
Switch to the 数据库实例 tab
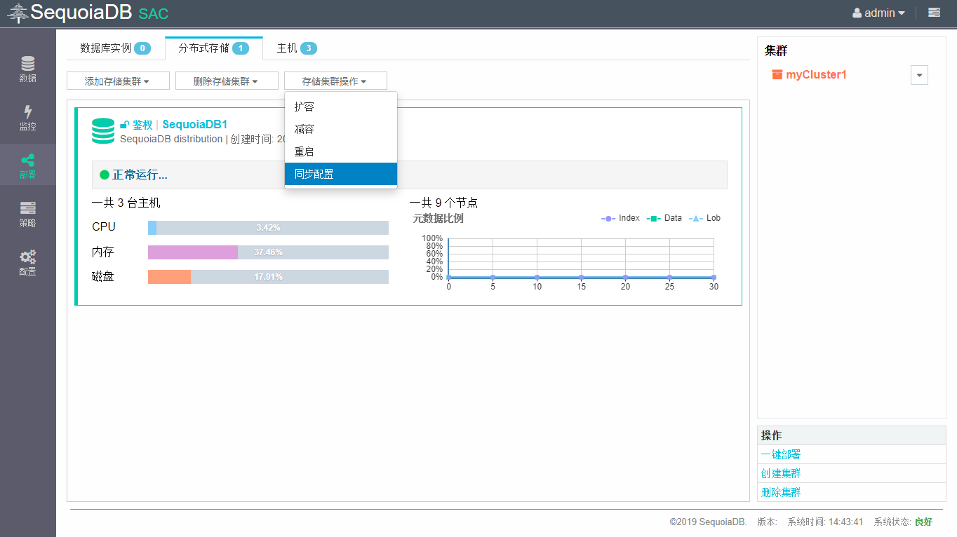[x=115, y=48]
